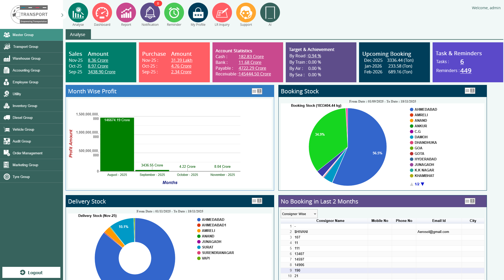Image resolution: width=504 pixels, height=280 pixels.
Task: Open the LR Inquiry icon
Action: (x=222, y=13)
